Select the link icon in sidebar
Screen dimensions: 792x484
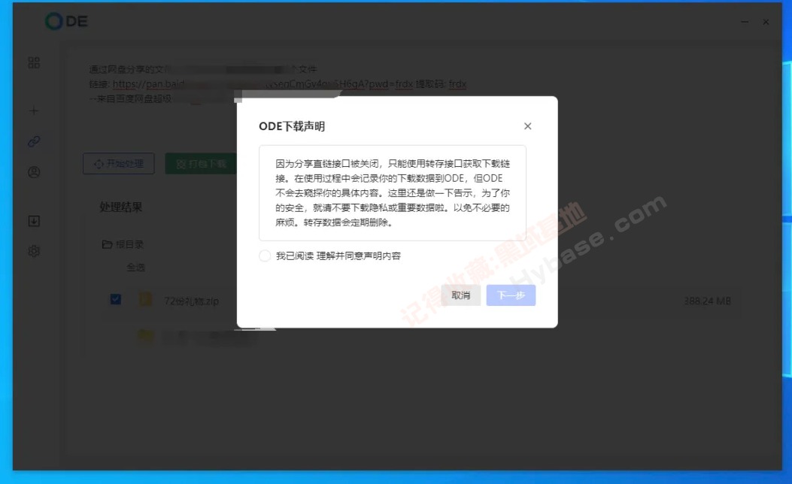34,141
